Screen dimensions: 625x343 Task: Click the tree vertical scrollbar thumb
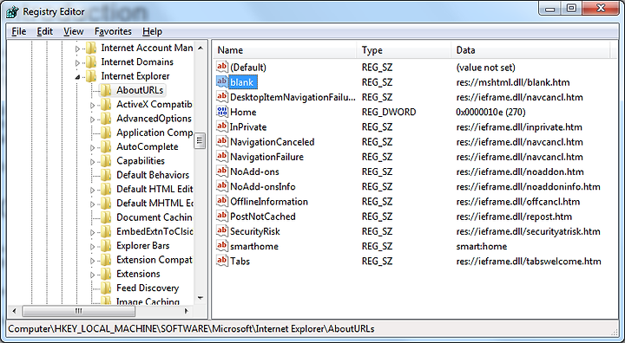(x=201, y=140)
